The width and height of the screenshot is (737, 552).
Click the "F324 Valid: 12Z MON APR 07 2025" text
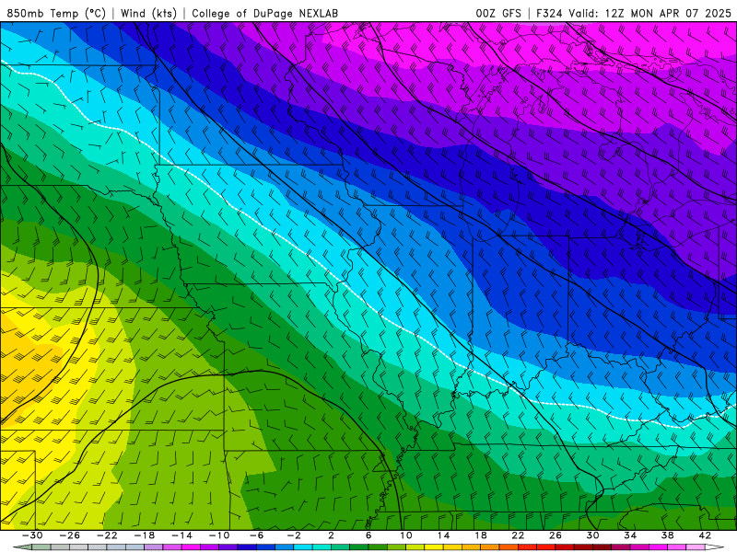[x=634, y=13]
